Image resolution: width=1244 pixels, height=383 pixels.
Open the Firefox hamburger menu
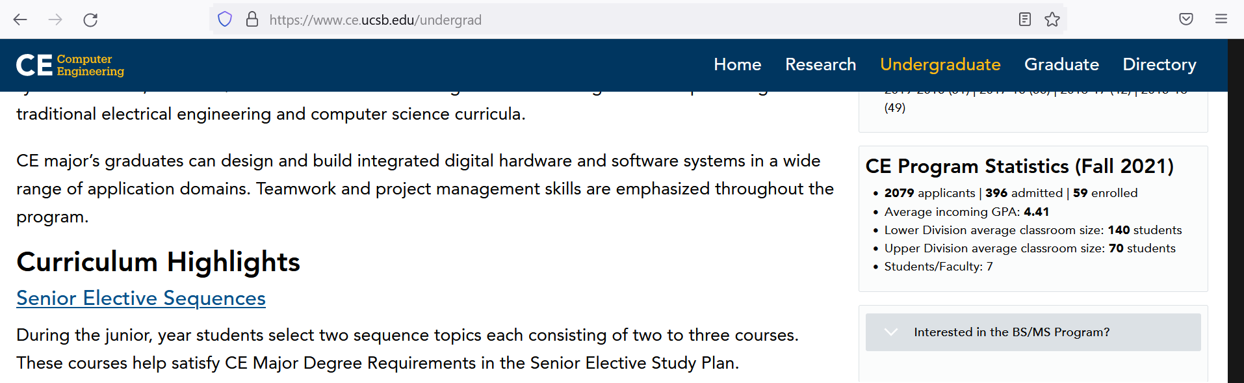(1221, 20)
